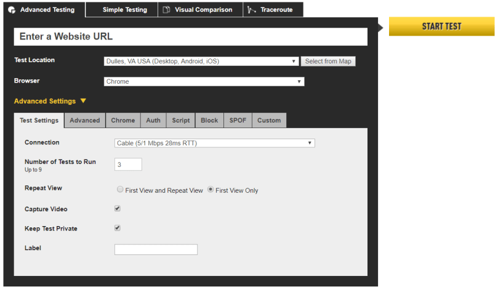This screenshot has height=292, width=498.
Task: Select the First View Only radio button
Action: (211, 190)
